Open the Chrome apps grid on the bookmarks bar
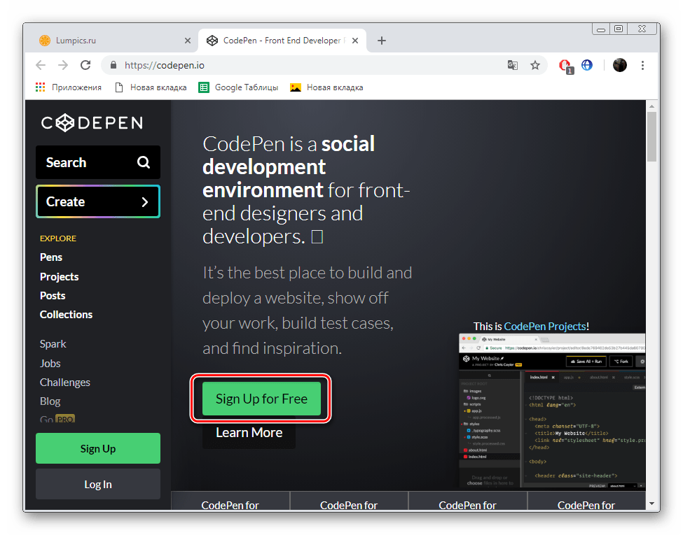 click(40, 87)
